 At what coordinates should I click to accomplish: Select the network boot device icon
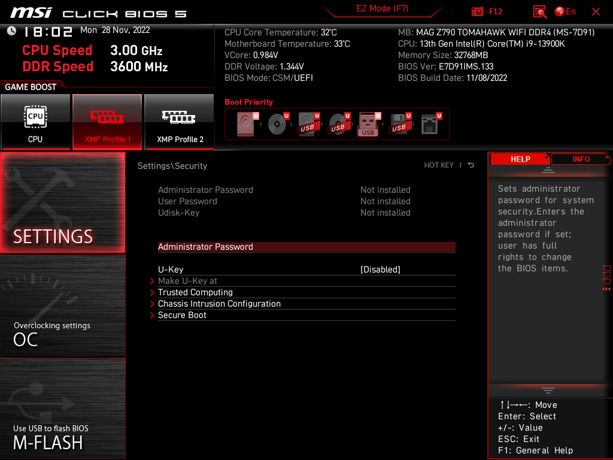click(x=431, y=124)
